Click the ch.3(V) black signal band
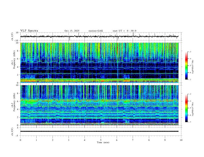Viewport: 204px width, 157px height. 99,131
